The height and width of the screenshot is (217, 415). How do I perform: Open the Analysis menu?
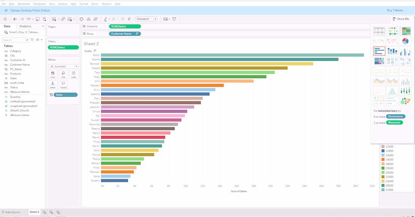pos(63,4)
